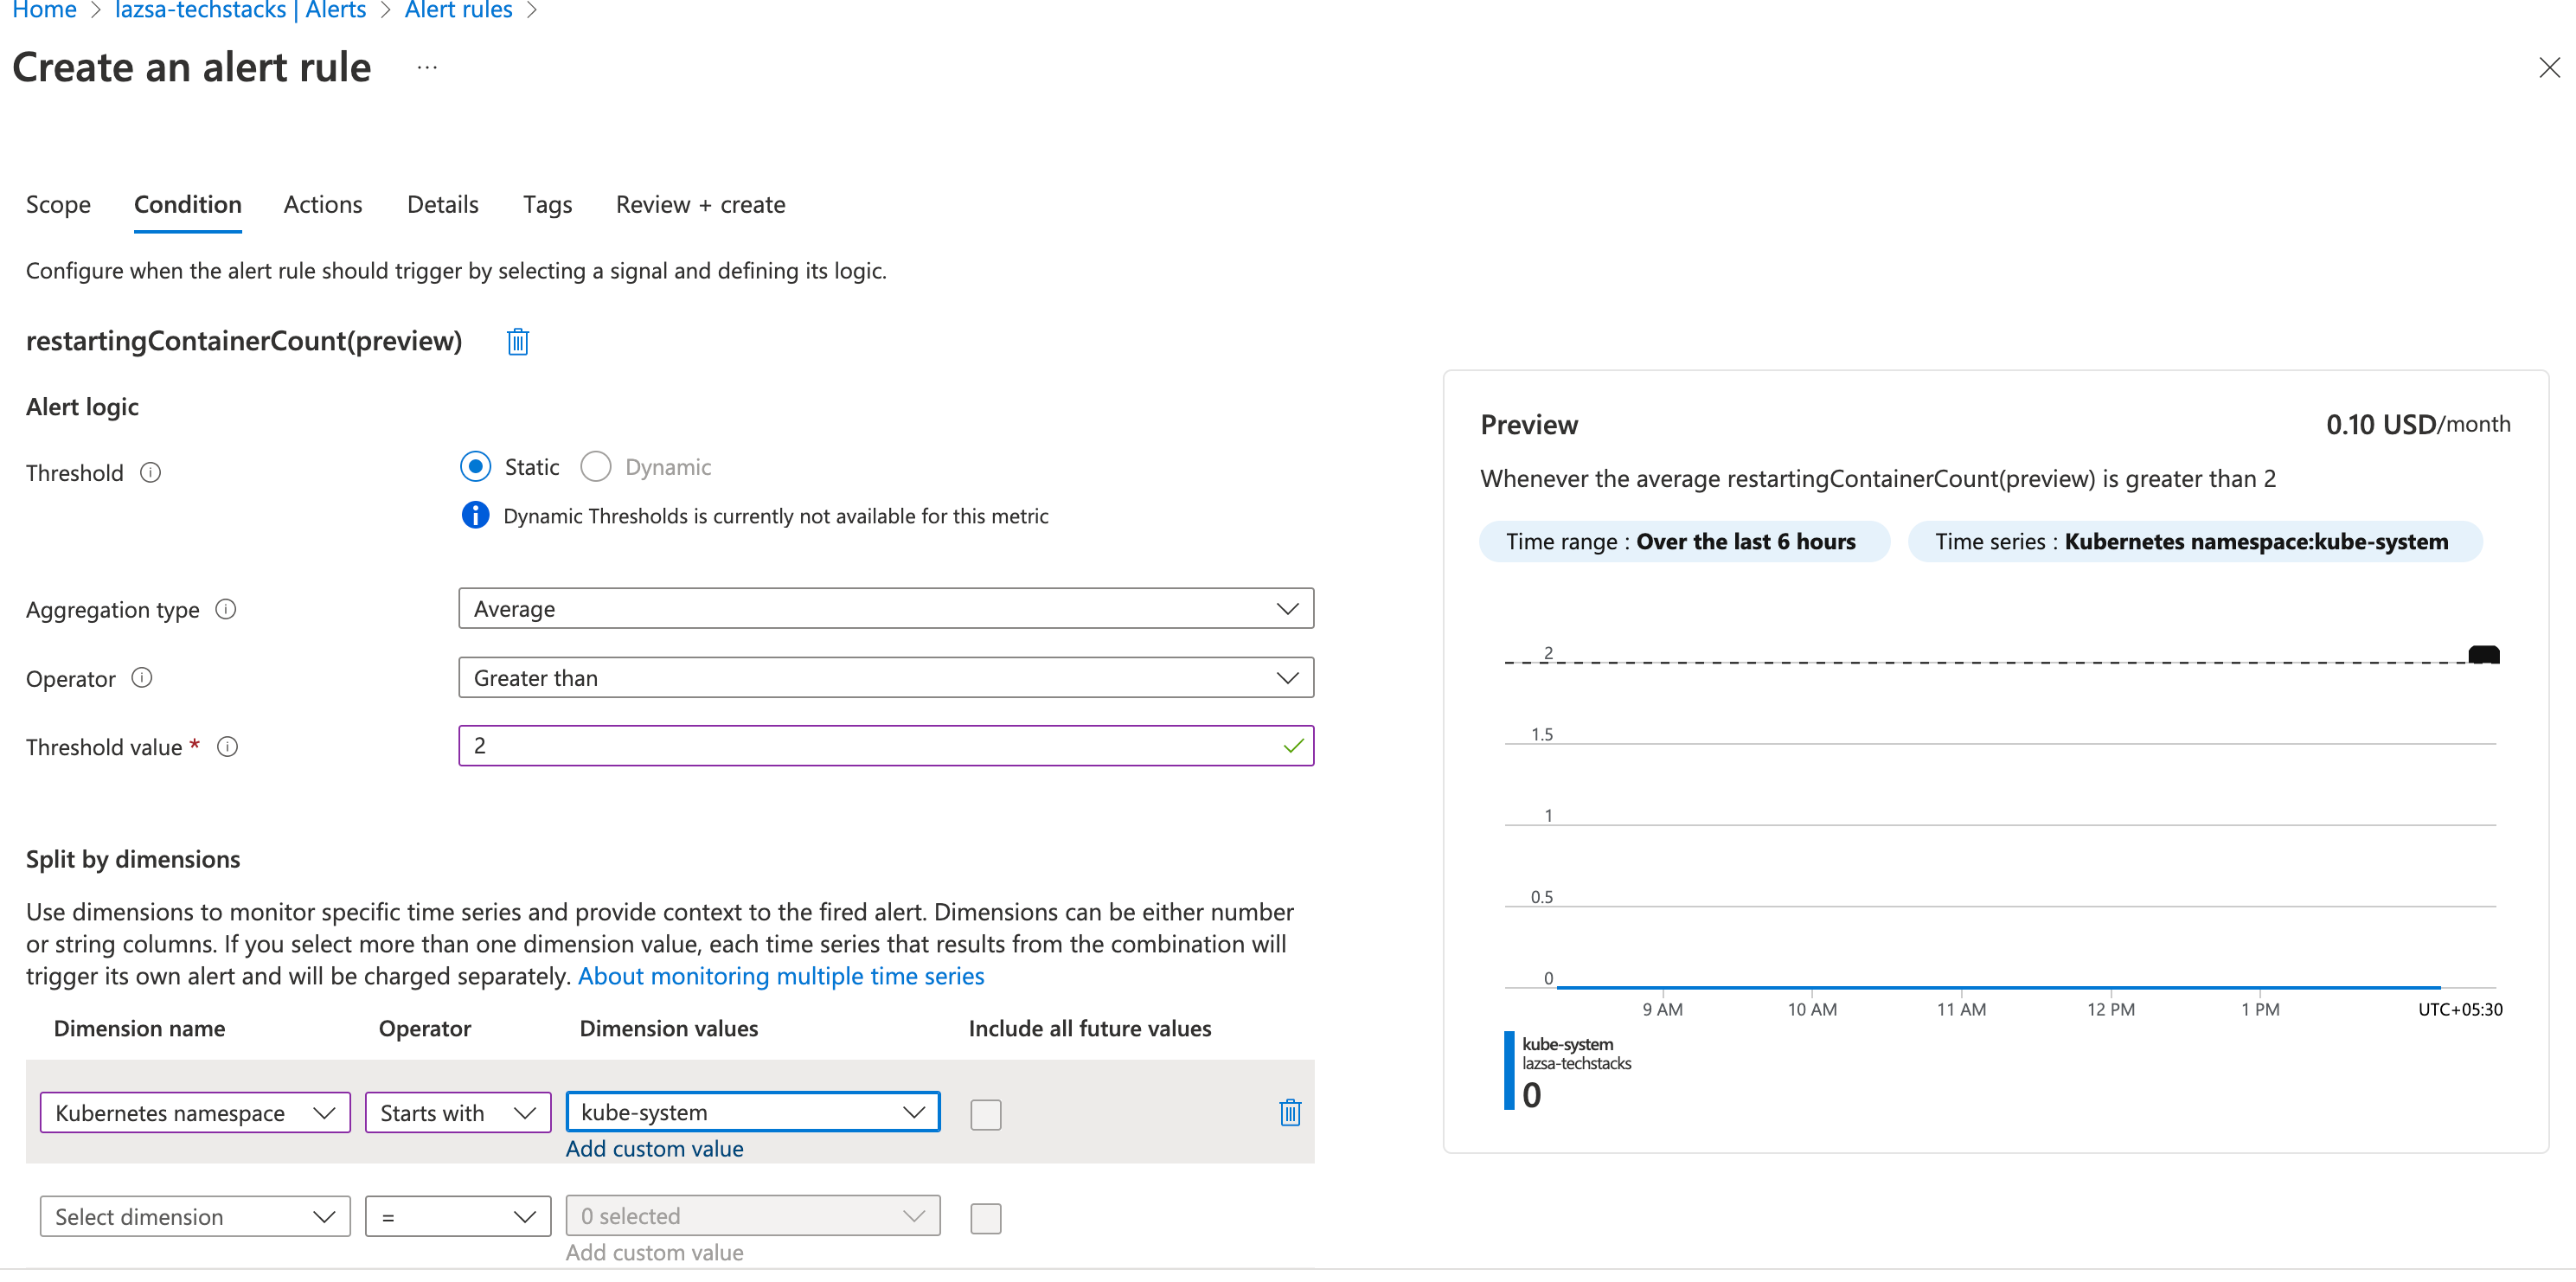Open the Kubernetes namespace dimension name dropdown
2576x1282 pixels.
[x=195, y=1112]
